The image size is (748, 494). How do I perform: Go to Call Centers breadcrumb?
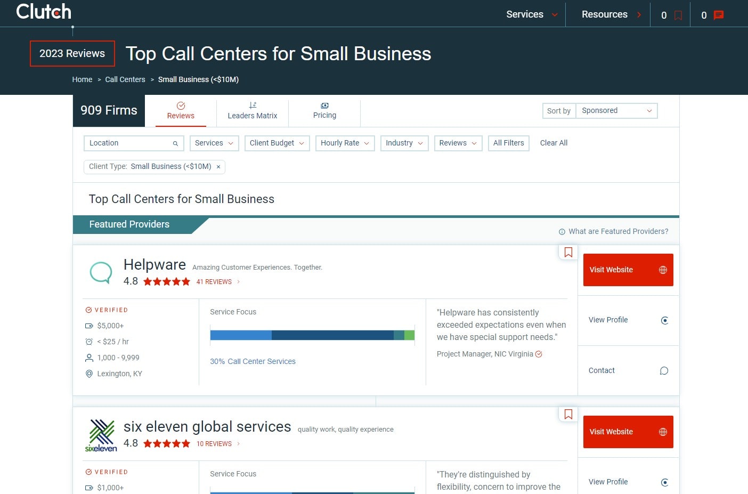click(125, 79)
